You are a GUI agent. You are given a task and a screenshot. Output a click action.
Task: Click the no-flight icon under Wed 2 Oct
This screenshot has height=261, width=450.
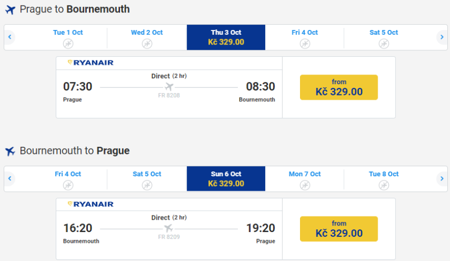(147, 43)
